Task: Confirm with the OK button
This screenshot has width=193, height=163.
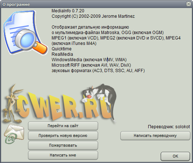Action: tap(175, 156)
